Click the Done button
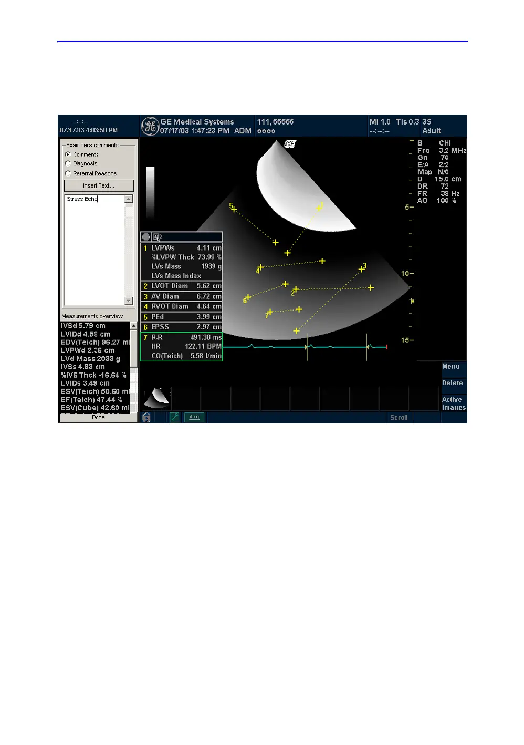Image resolution: width=524 pixels, height=745 pixels. point(98,418)
